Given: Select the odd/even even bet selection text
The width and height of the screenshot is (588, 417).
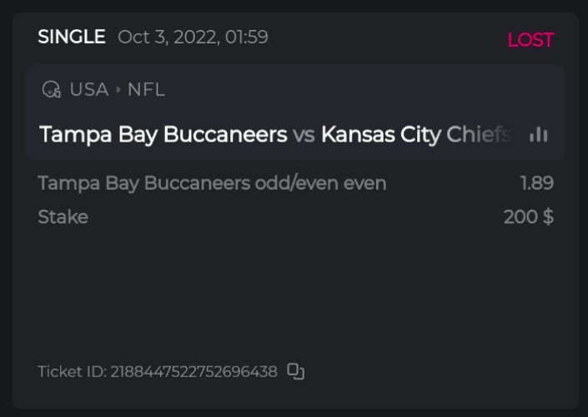Looking at the screenshot, I should tap(212, 183).
